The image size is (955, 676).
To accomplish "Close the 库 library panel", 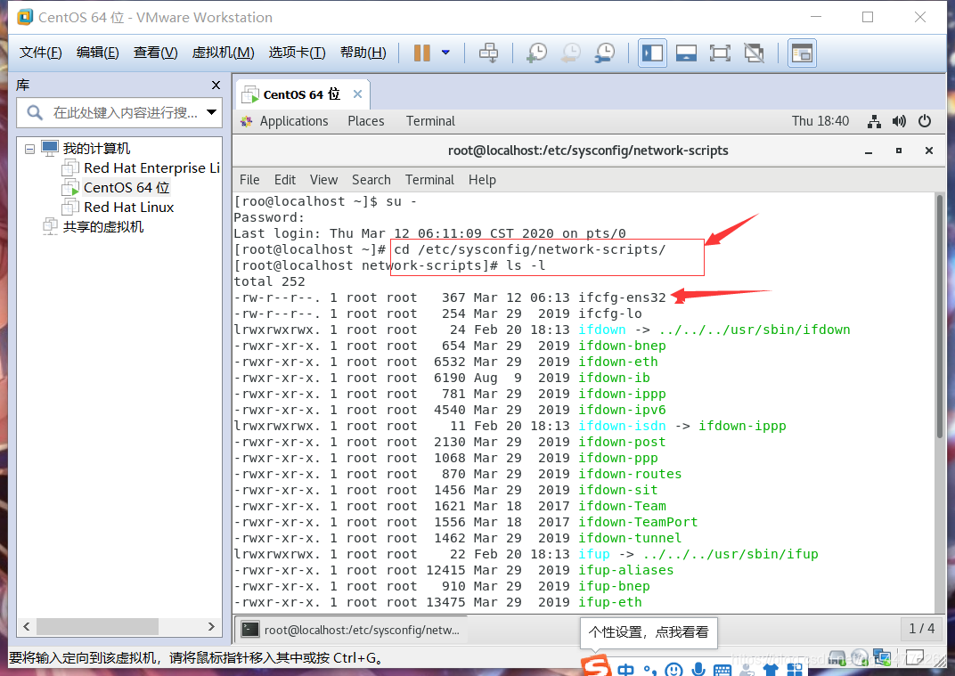I will tap(216, 86).
